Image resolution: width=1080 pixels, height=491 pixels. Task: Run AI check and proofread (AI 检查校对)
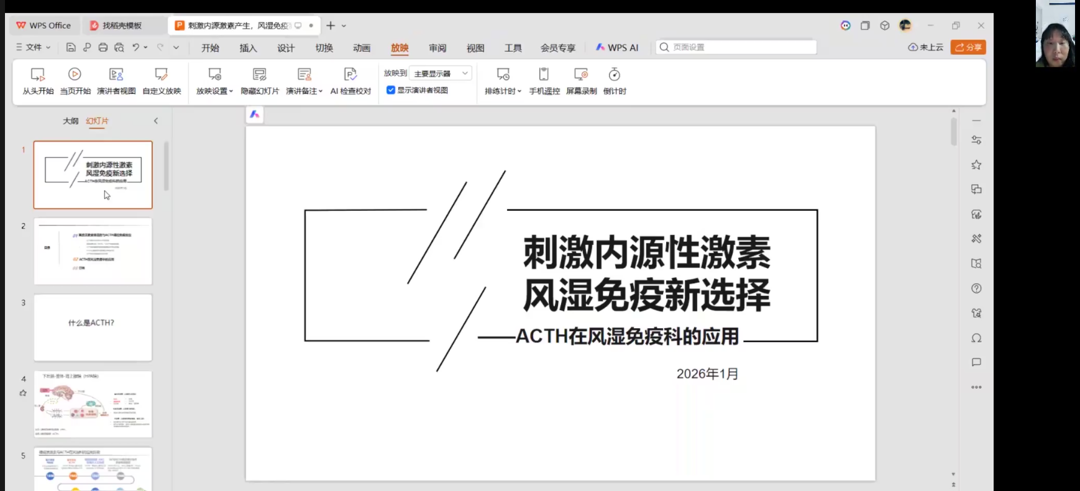point(350,81)
